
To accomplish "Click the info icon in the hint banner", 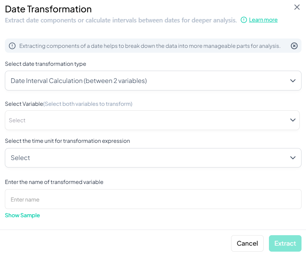I will point(12,46).
